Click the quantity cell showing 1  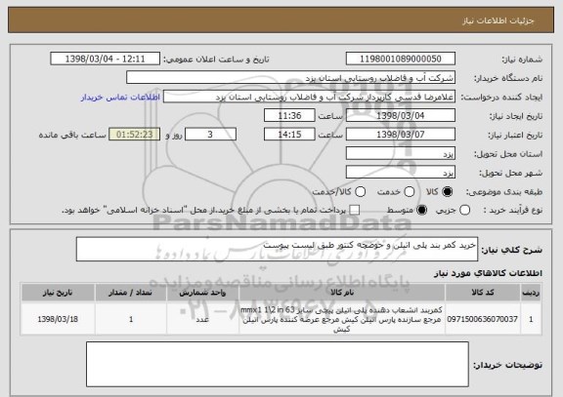pos(131,319)
